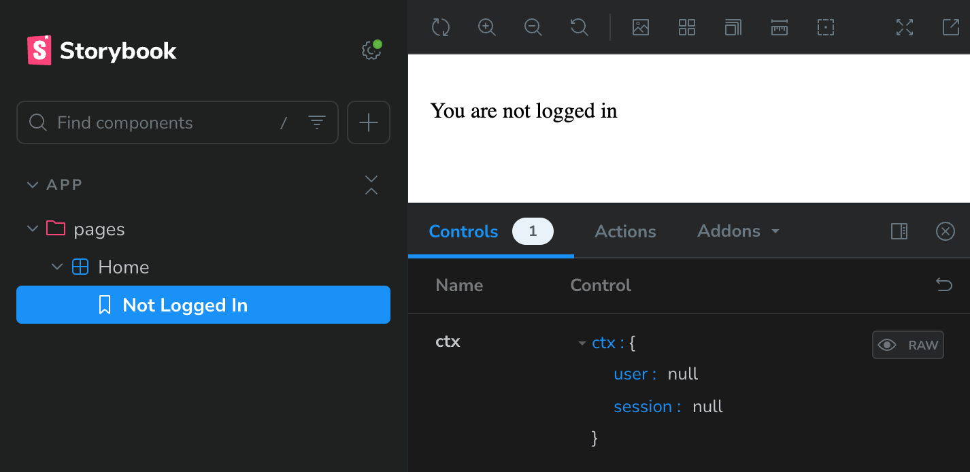Apply the grid to the preview

tap(687, 27)
